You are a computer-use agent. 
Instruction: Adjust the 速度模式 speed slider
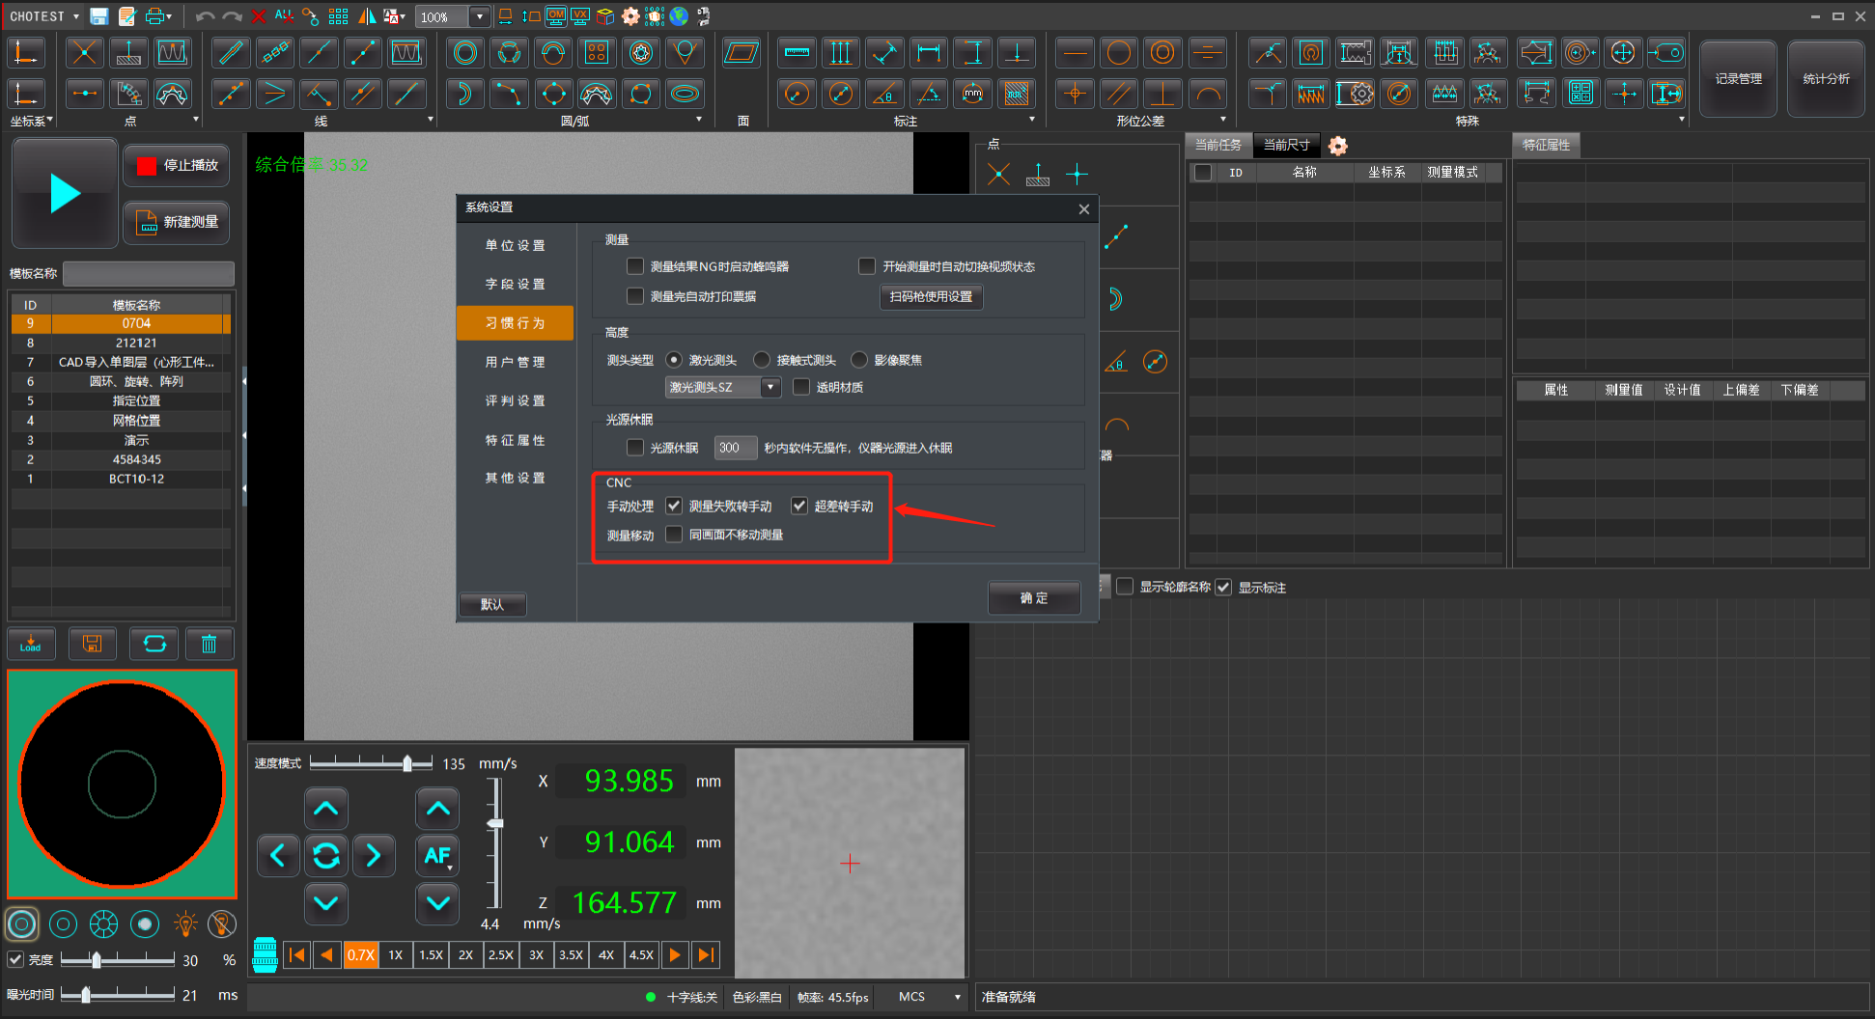[x=407, y=763]
